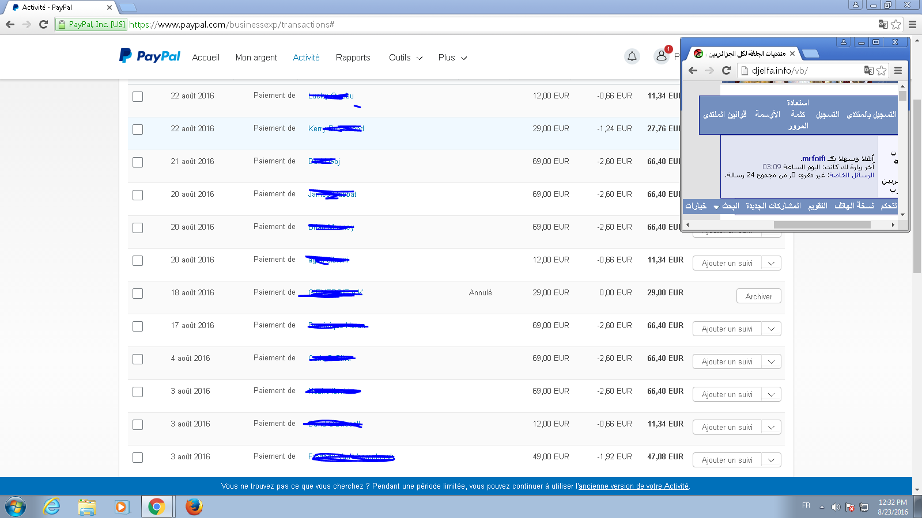Click the green lock security icon

coord(62,24)
